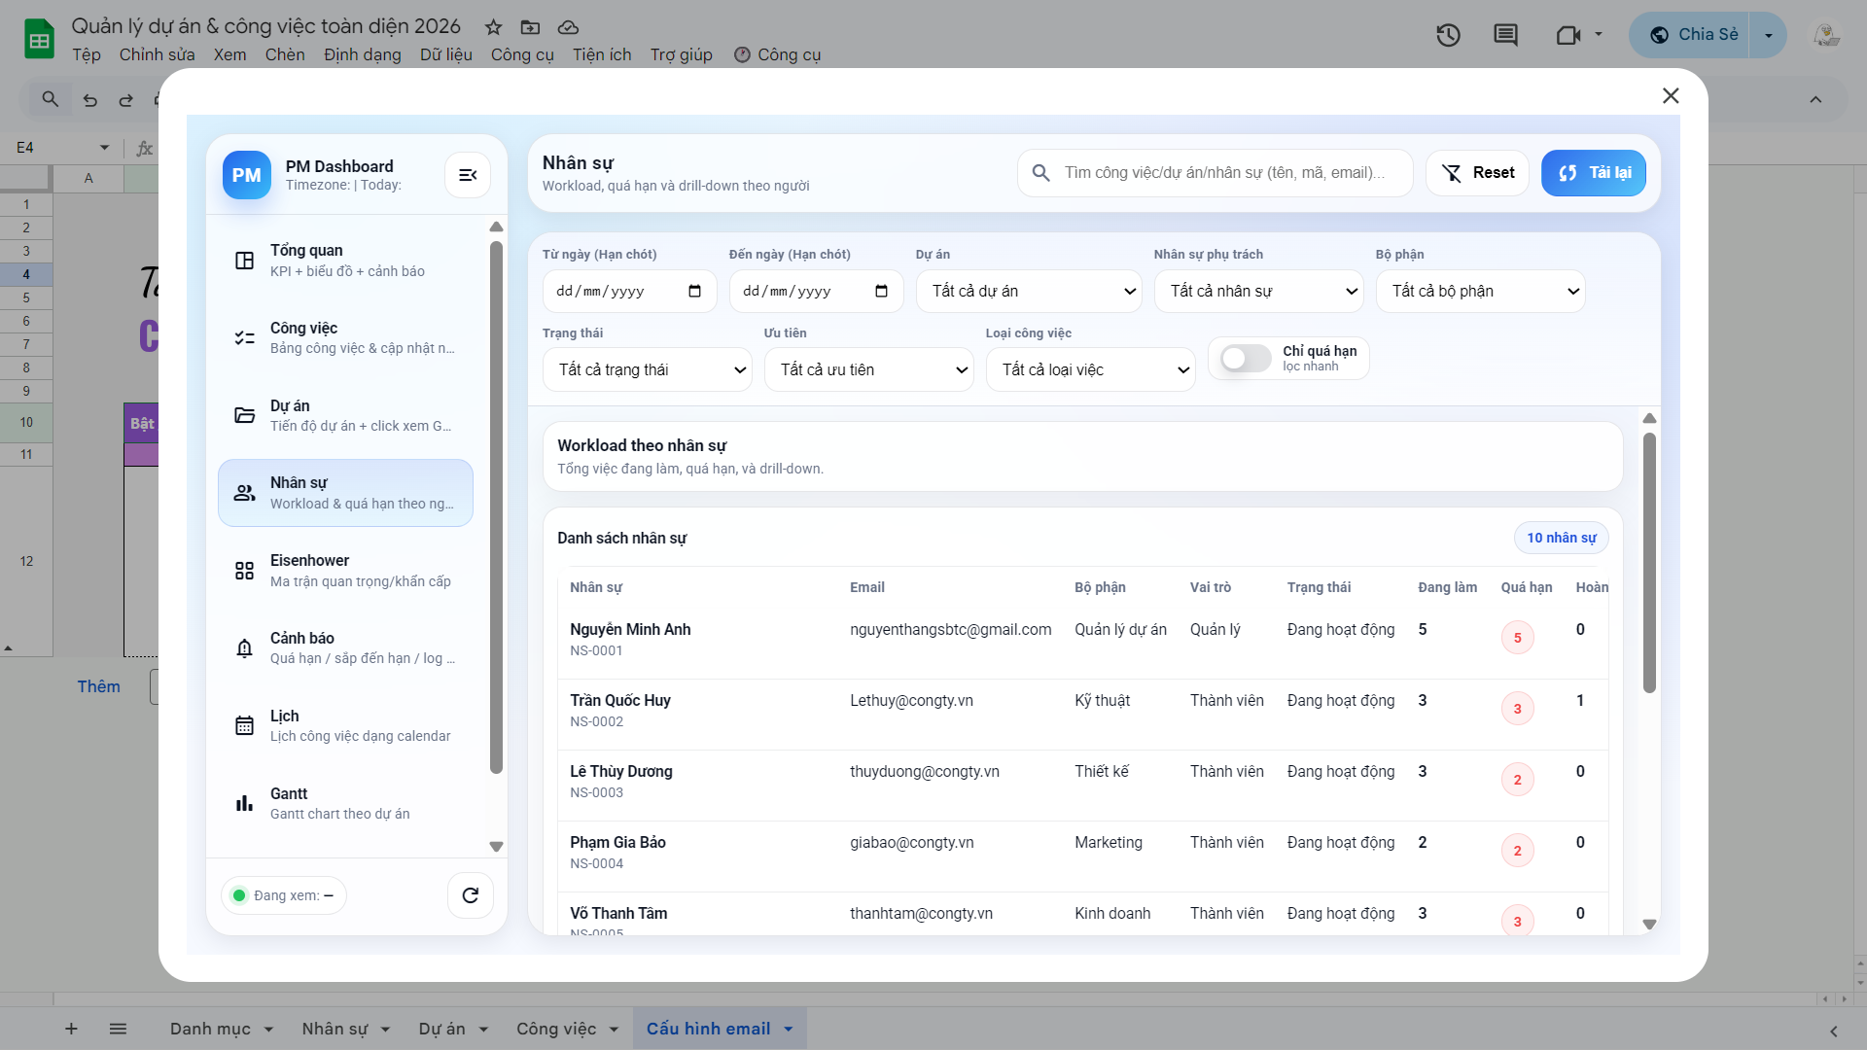Open the Gantt chart view

click(x=345, y=804)
